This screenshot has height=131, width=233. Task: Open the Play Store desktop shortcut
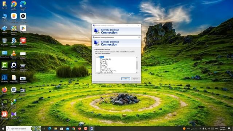[23, 29]
